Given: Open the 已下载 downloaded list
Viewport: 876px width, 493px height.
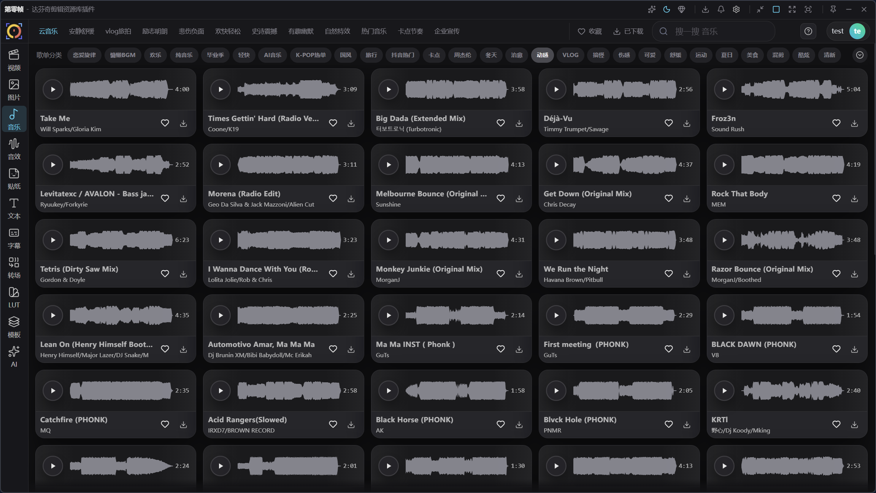Looking at the screenshot, I should coord(628,31).
